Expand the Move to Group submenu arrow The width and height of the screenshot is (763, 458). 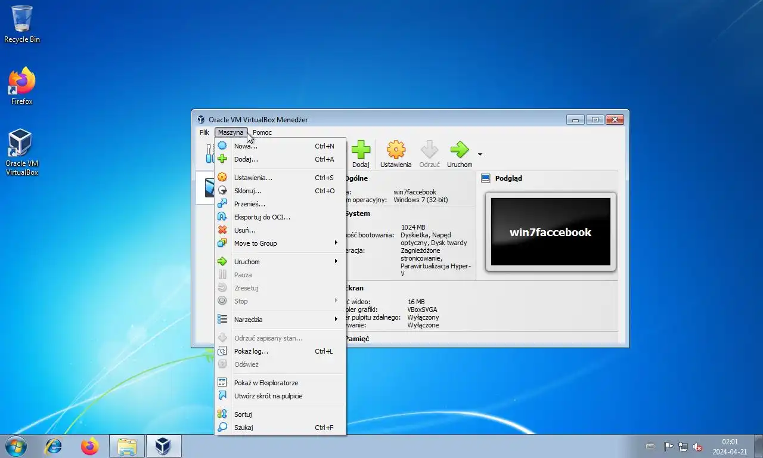click(x=336, y=243)
